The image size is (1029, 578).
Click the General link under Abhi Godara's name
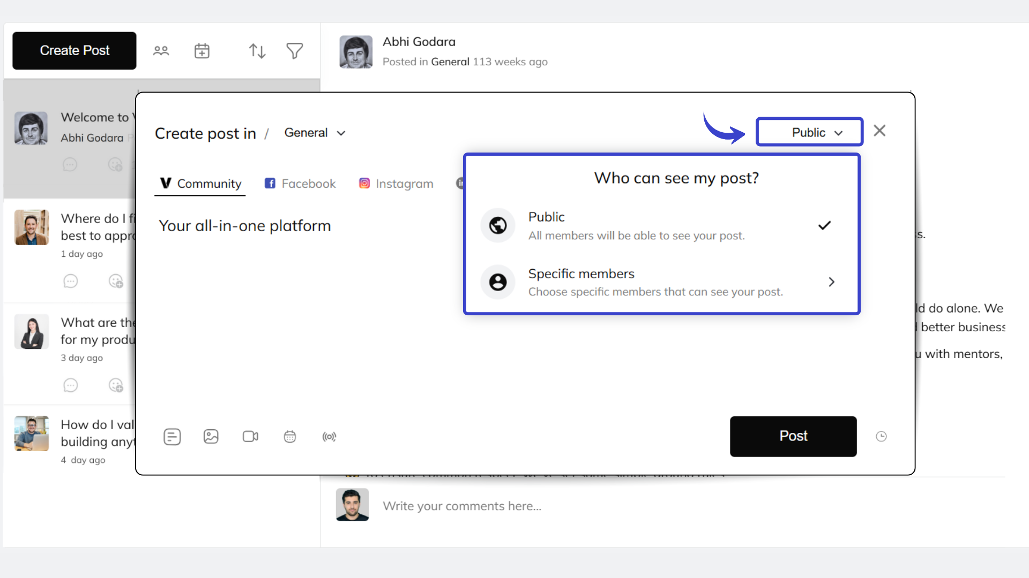point(450,62)
